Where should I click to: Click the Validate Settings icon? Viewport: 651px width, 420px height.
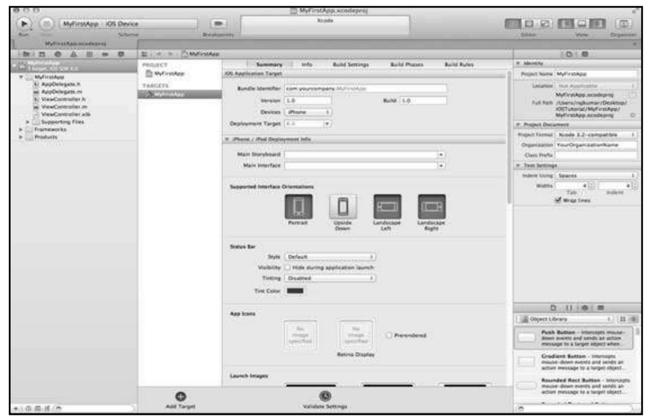pos(325,396)
